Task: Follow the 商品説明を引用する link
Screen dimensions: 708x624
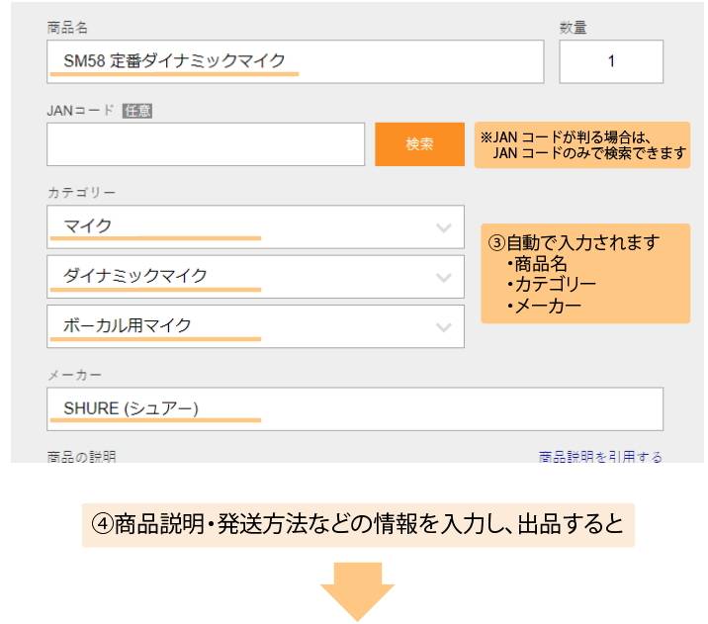Action: click(x=600, y=457)
